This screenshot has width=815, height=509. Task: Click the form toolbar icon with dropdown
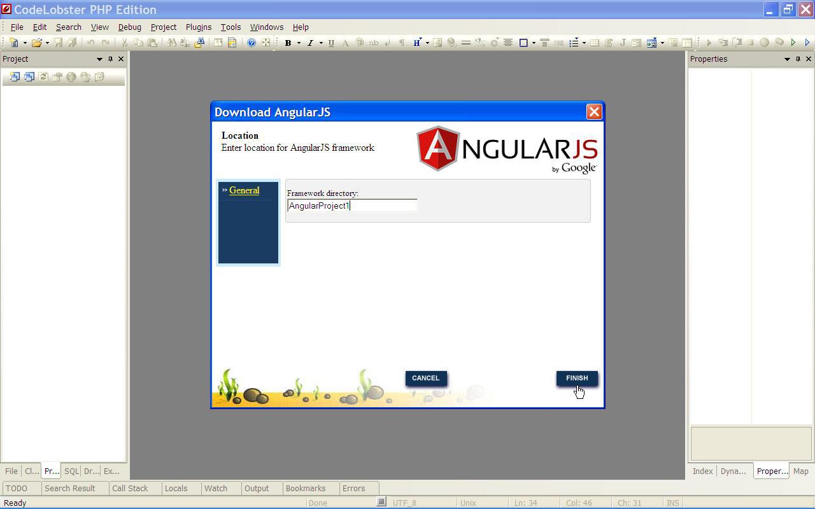(651, 43)
